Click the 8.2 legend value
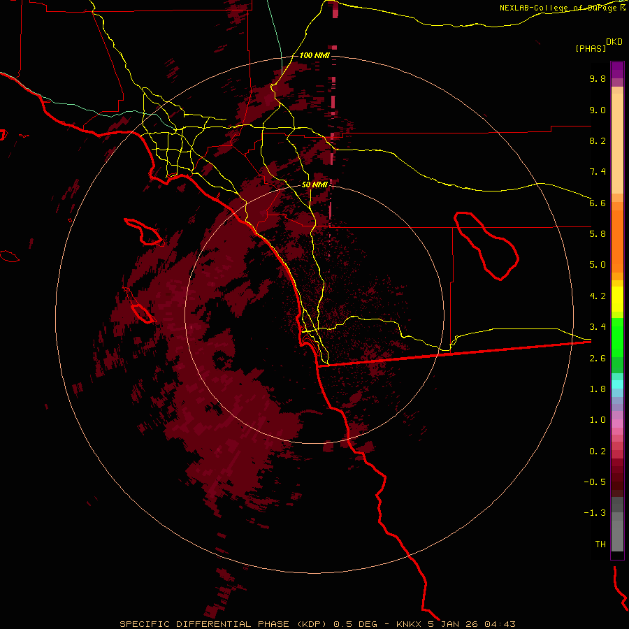 tap(598, 140)
